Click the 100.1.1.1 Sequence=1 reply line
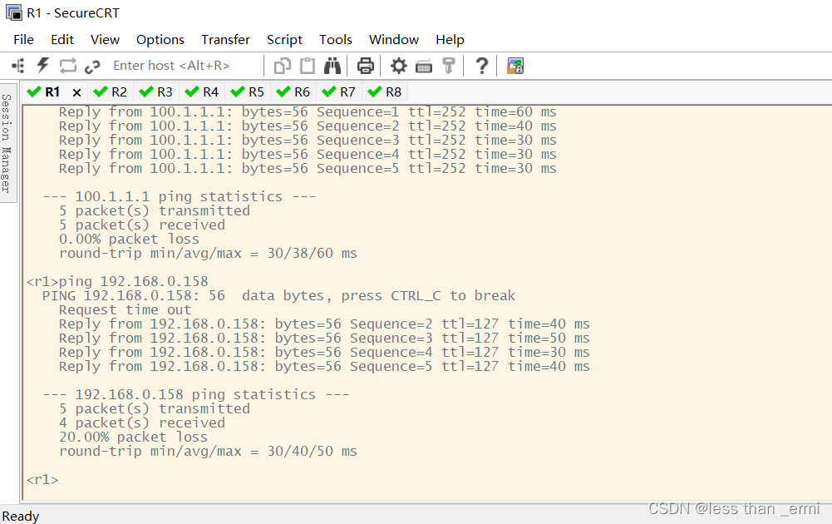 coord(308,112)
